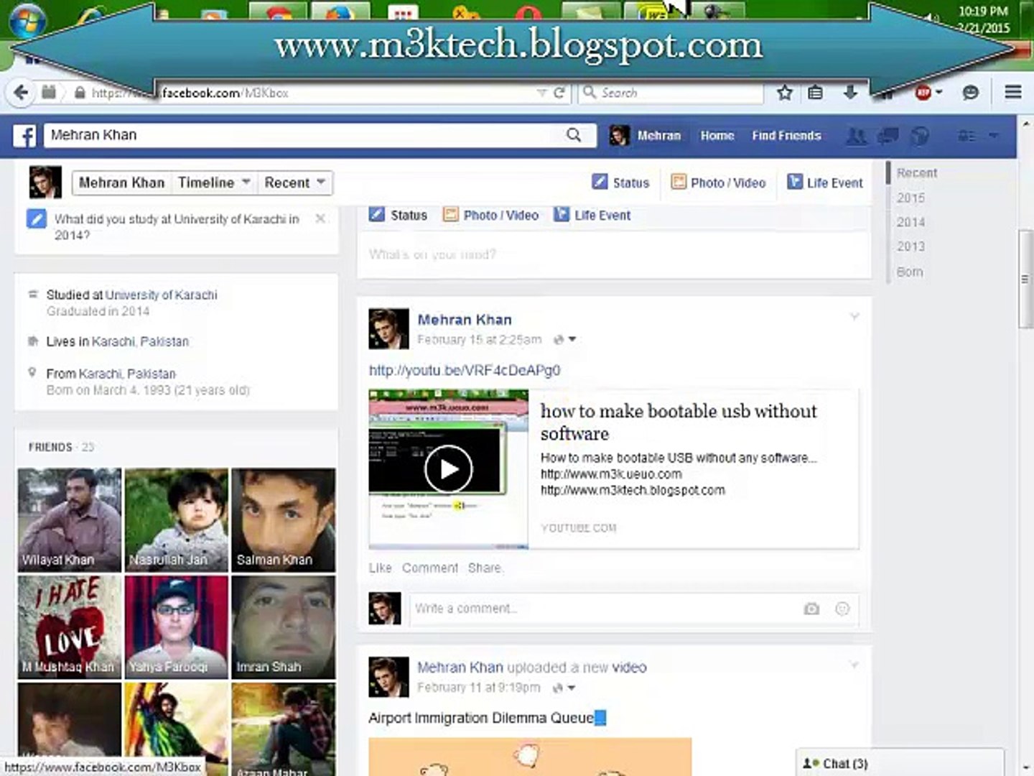Click the Firefox back arrow button
1034x776 pixels.
coord(21,92)
